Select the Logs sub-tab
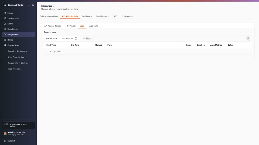259x145 pixels. tap(82, 26)
